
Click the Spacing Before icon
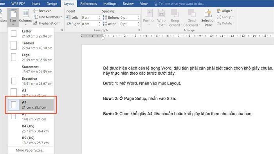[105, 18]
